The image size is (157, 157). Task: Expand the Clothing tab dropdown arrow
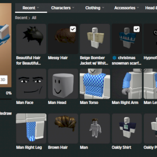pos(103,7)
